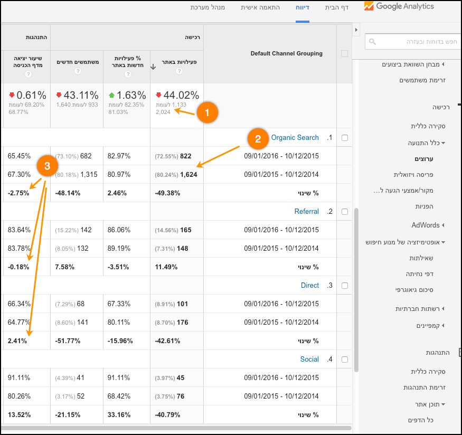Click the magnifier icon in search box
This screenshot has width=462, height=435.
tap(372, 42)
